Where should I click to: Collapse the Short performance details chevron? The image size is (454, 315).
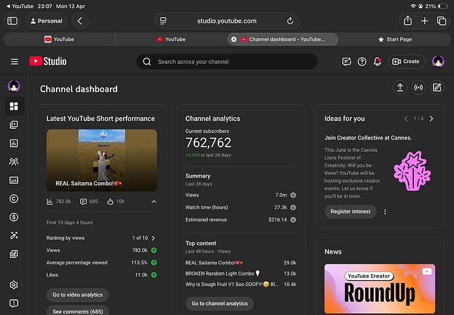(154, 202)
